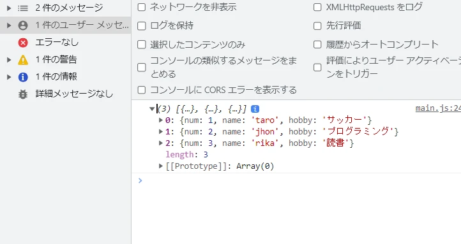Viewport: 461px width, 244px height.
Task: Select 2件のメッセージ in sidebar
Action: click(65, 8)
